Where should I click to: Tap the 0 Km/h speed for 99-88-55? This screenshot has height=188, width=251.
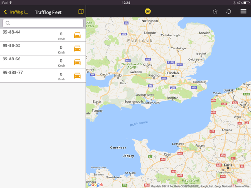(x=61, y=49)
